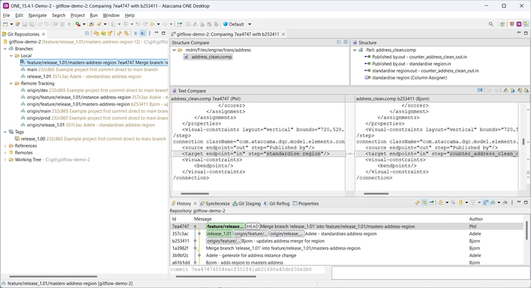This screenshot has width=531, height=288.
Task: Collapse mdm/Files/engine/trans/address folder
Action: click(175, 50)
